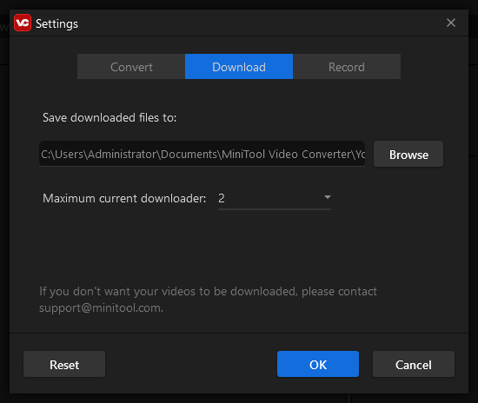Confirm settings with the OK button
The width and height of the screenshot is (478, 403).
click(x=318, y=364)
